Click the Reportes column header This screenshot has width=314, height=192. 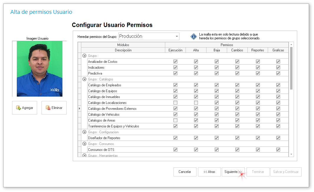[258, 50]
